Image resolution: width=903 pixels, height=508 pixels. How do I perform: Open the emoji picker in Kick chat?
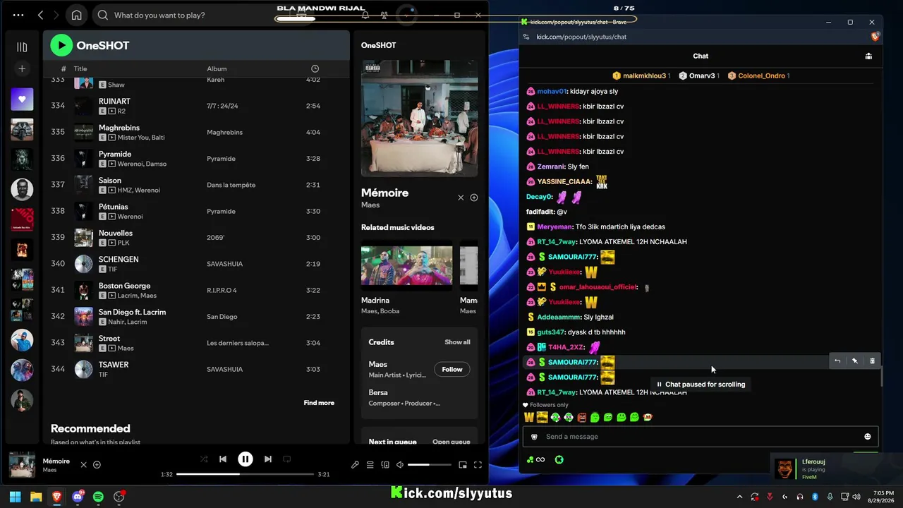pyautogui.click(x=868, y=437)
